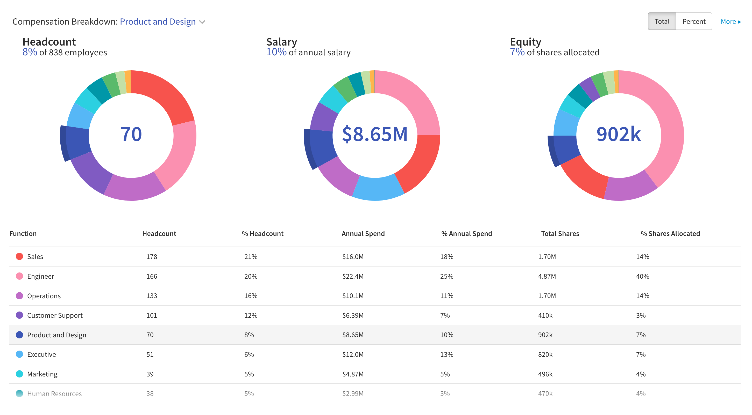Open the More link
The width and height of the screenshot is (752, 415).
(x=730, y=21)
